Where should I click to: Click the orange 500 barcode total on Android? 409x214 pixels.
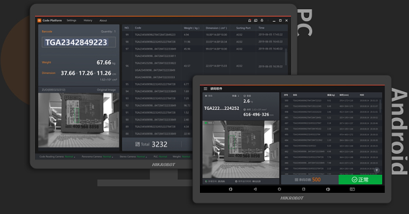click(316, 180)
